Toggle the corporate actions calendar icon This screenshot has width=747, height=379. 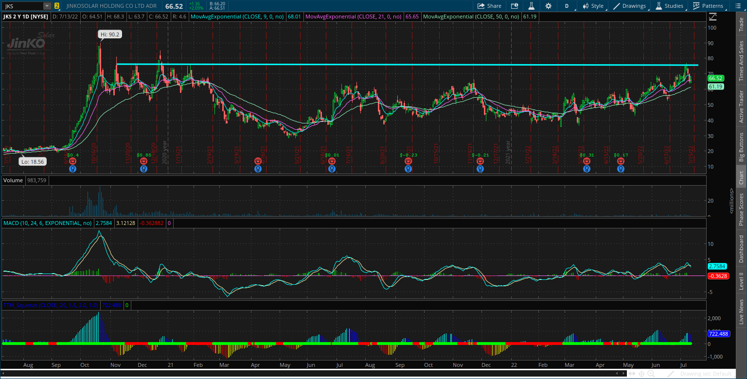point(515,6)
